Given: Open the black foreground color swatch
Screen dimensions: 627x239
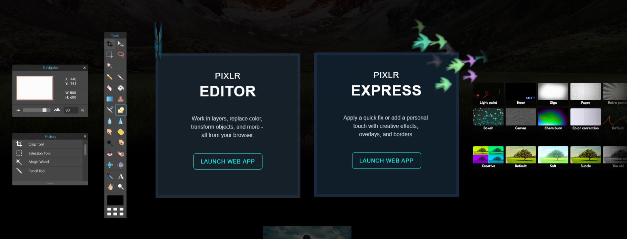Looking at the screenshot, I should click(x=115, y=200).
